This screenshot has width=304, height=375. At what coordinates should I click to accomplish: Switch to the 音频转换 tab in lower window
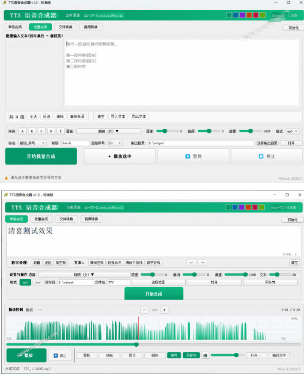pyautogui.click(x=91, y=219)
